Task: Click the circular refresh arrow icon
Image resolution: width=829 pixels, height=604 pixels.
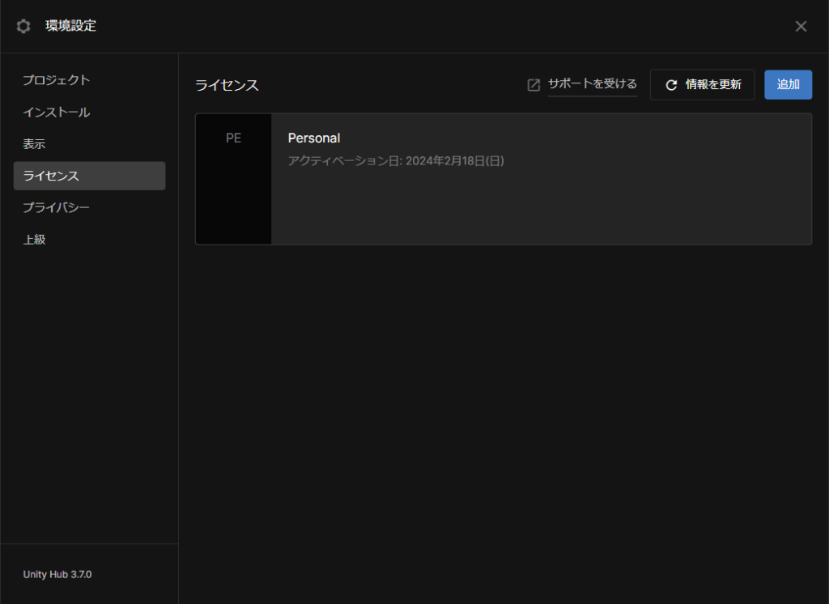Action: coord(670,85)
